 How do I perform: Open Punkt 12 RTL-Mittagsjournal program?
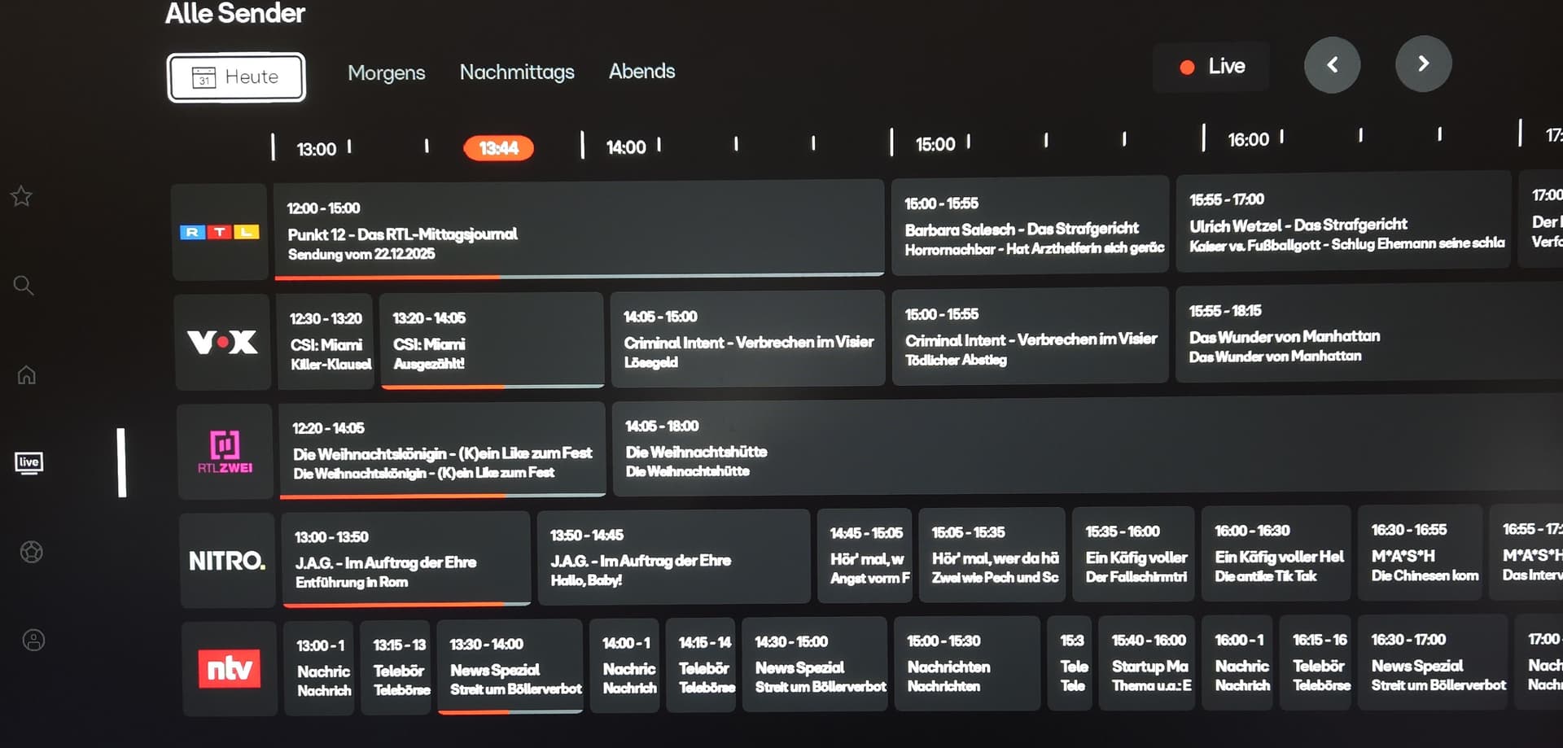click(x=578, y=230)
